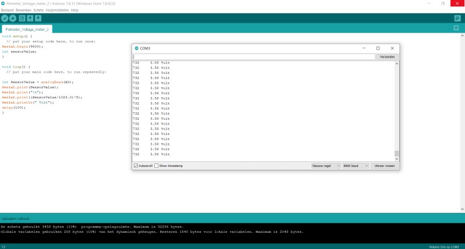The image size is (465, 249).
Task: Click the Arduino logo in COM3 title bar
Action: pyautogui.click(x=136, y=48)
